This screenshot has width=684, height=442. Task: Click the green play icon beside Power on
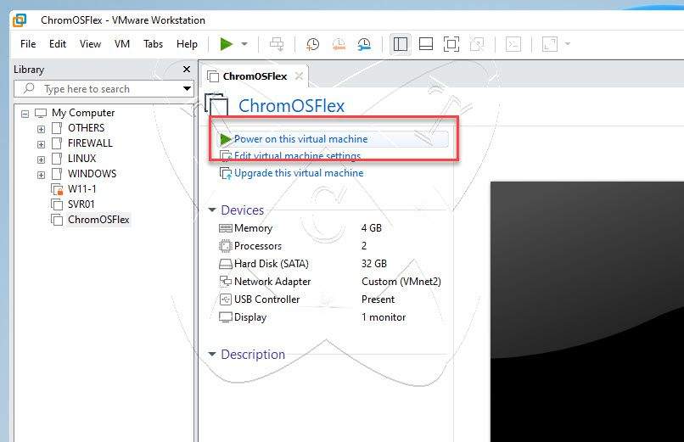click(x=226, y=139)
